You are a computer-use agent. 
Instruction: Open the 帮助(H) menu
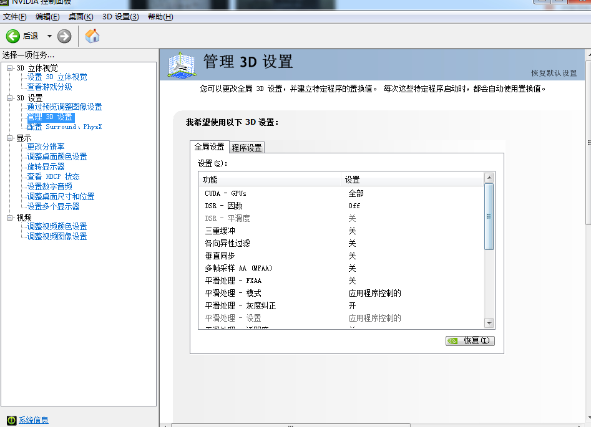coord(160,17)
